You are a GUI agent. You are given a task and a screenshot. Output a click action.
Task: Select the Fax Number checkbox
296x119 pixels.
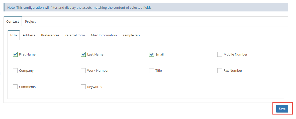tap(220, 71)
